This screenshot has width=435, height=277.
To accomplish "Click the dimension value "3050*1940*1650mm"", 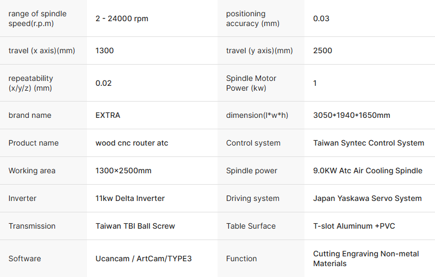I will [x=352, y=115].
